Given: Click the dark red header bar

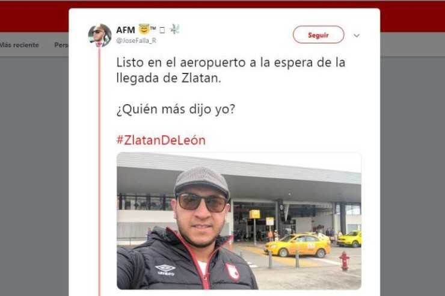Looking at the screenshot, I should pos(34,16).
